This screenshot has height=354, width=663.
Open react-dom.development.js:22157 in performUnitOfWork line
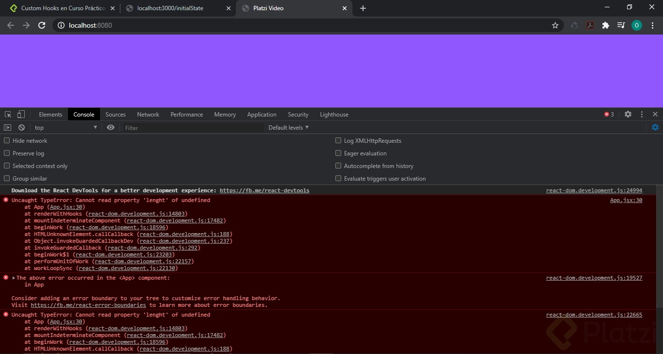143,261
